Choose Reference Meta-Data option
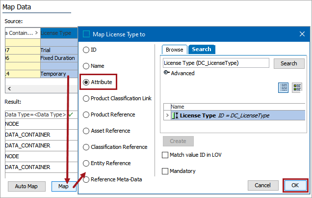312x198 pixels. [x=86, y=179]
